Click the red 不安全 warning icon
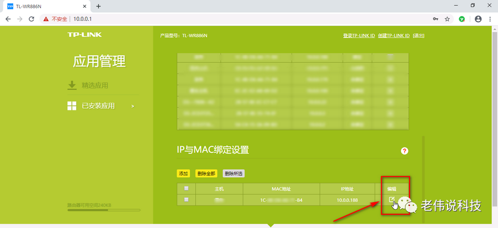This screenshot has width=498, height=228. pos(46,19)
